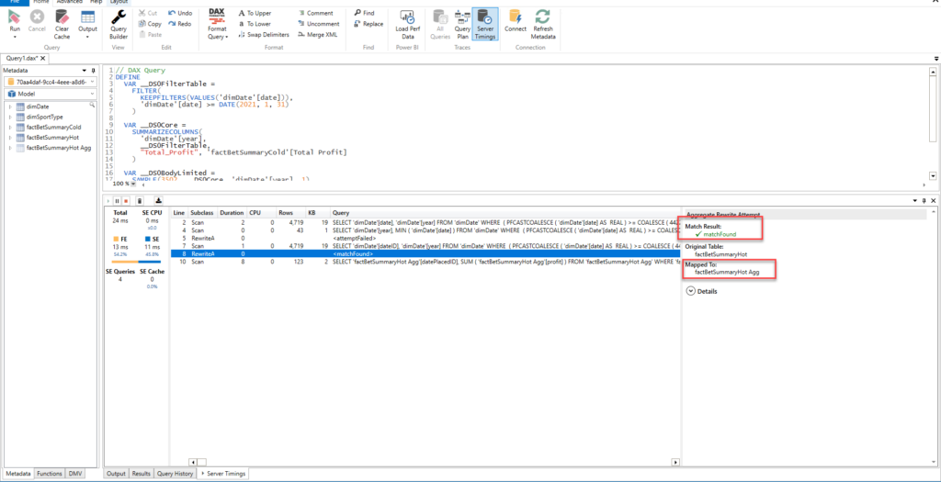Select the matchFound row on line 8
Image resolution: width=941 pixels, height=482 pixels.
pyautogui.click(x=425, y=253)
